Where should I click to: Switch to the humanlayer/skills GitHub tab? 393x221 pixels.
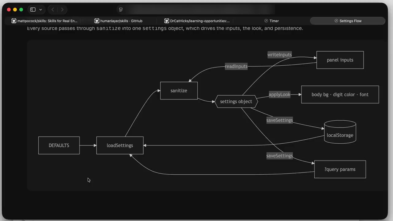pyautogui.click(x=119, y=21)
